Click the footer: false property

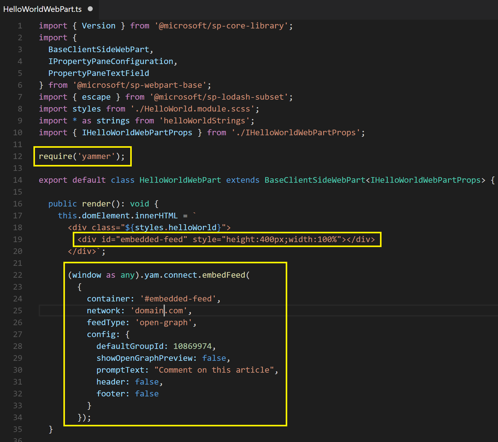(127, 394)
